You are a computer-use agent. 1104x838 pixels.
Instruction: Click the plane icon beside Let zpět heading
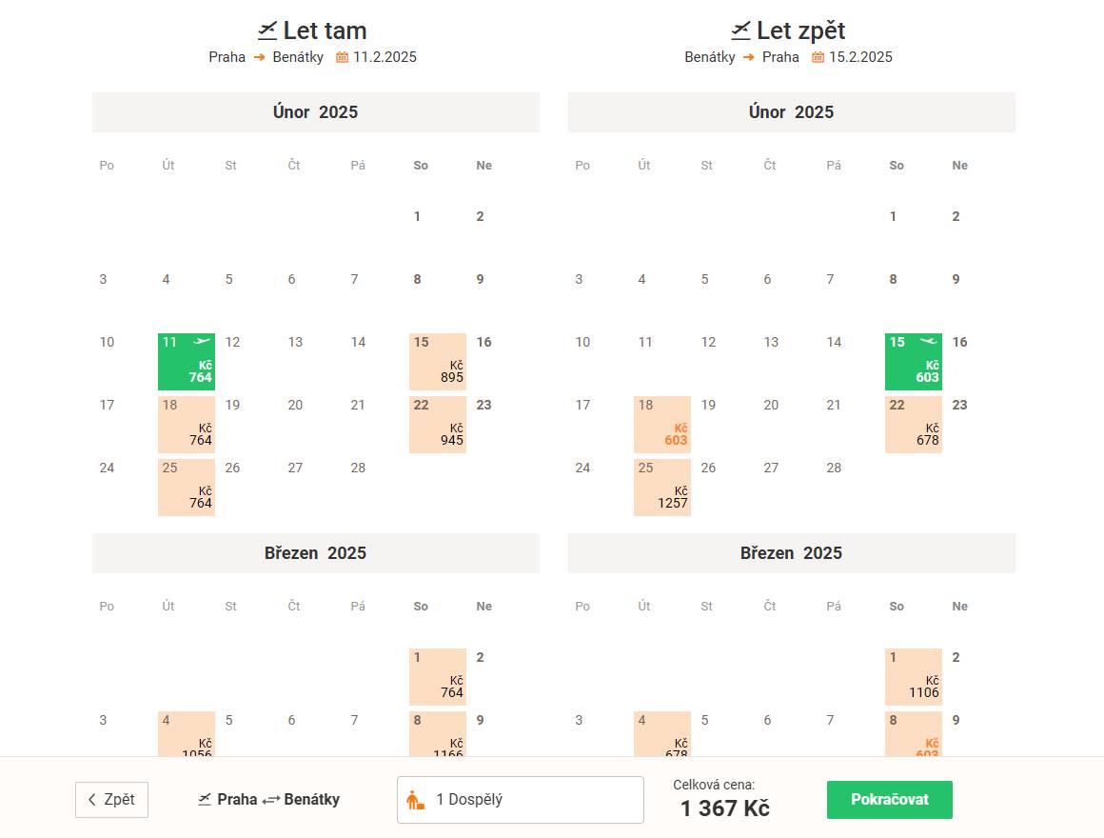740,31
